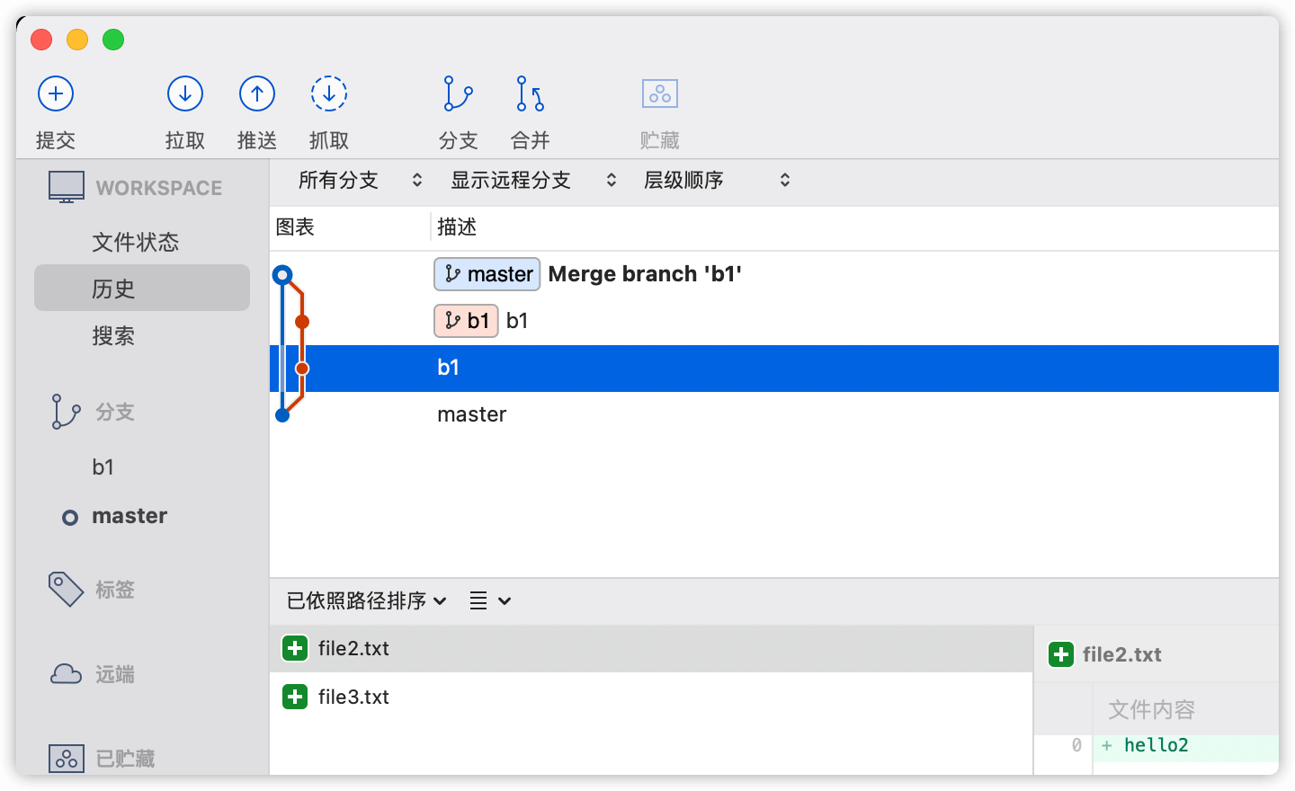Click the b1 branch badge in the graph
This screenshot has height=791, width=1295.
(466, 321)
